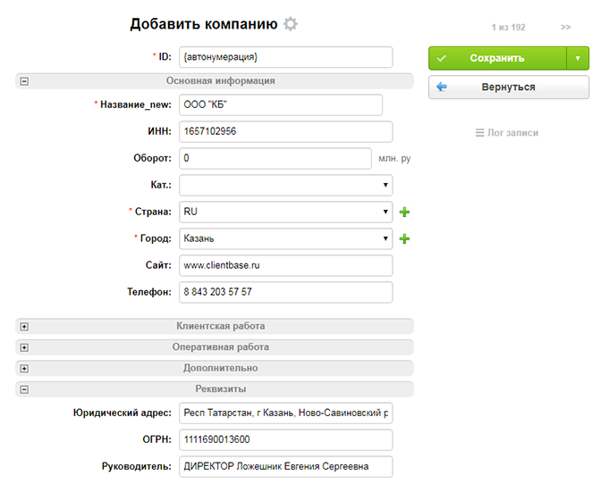Collapse the Основная информация section

[x=24, y=81]
